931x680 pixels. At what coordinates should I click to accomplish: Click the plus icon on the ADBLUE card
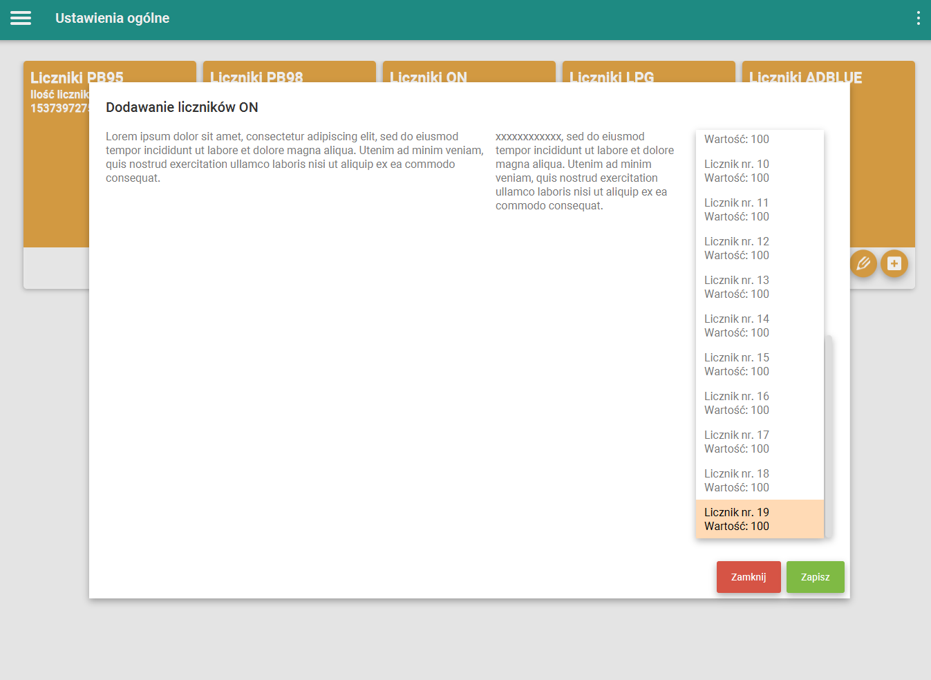click(x=894, y=263)
